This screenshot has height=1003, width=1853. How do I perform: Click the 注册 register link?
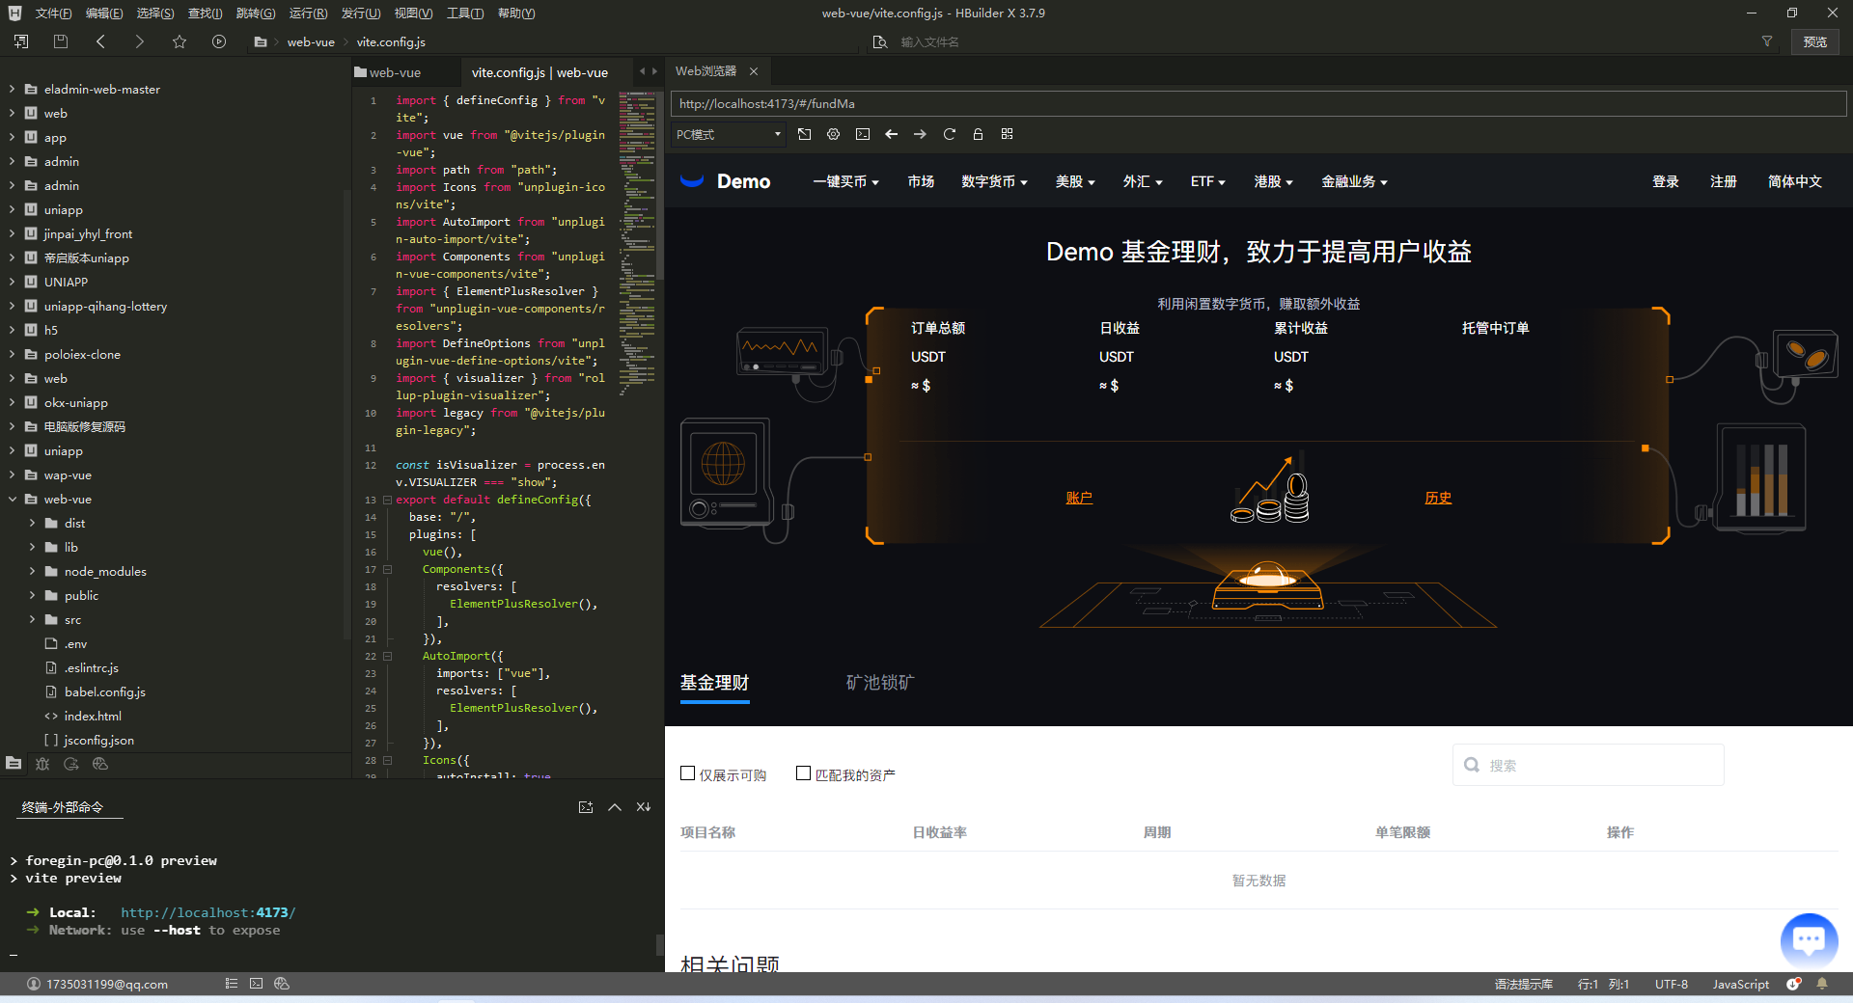point(1723,181)
